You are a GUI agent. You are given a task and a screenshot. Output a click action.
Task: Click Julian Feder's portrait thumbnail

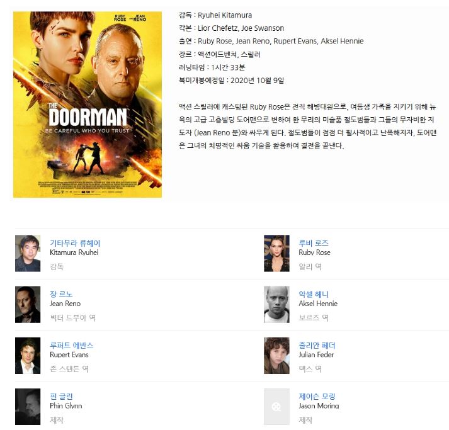[276, 356]
